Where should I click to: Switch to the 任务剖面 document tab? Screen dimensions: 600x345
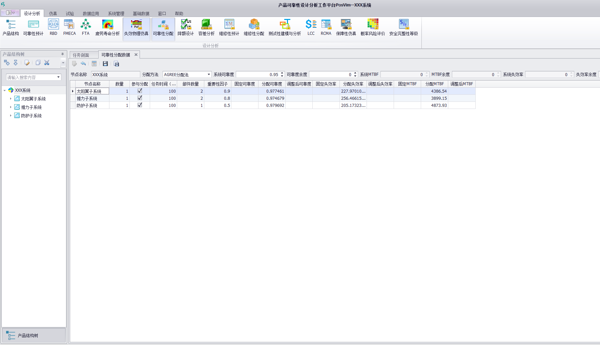(81, 55)
